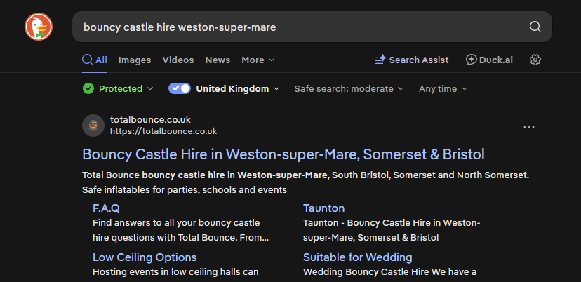Expand the More search categories menu
581x282 pixels.
click(x=258, y=60)
